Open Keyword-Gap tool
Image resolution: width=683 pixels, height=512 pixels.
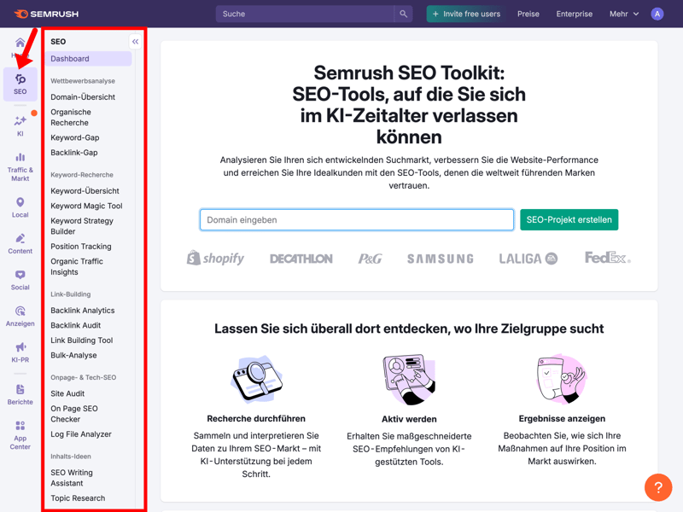tap(75, 137)
